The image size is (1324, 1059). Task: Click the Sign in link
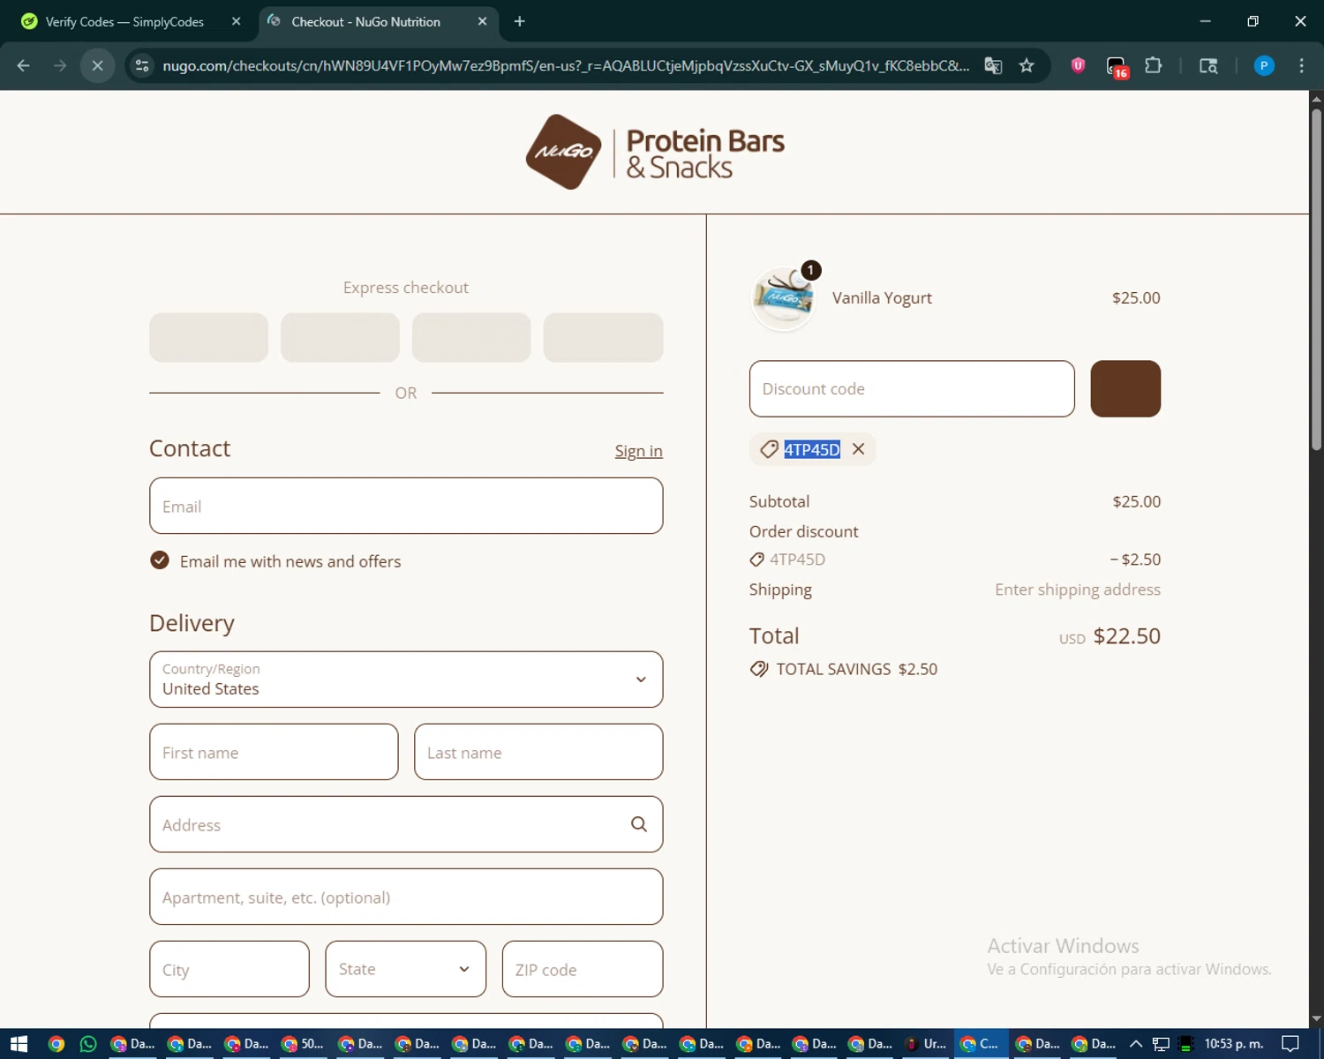coord(638,451)
